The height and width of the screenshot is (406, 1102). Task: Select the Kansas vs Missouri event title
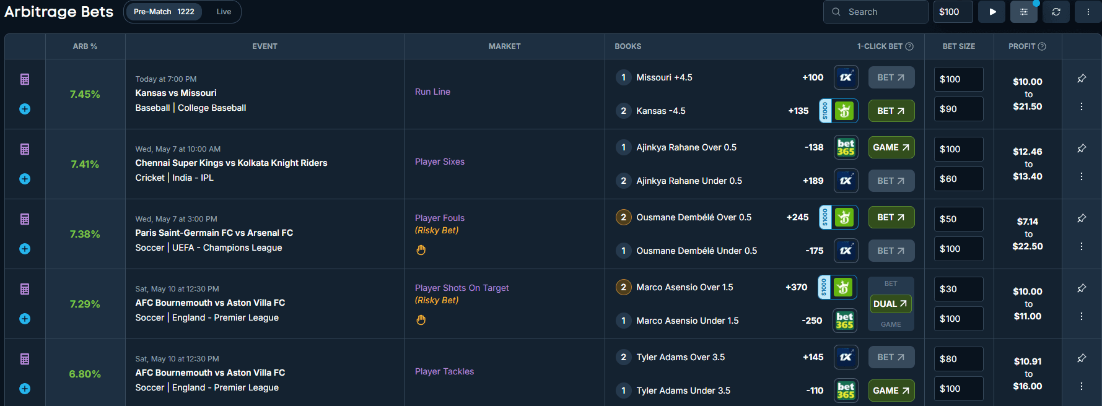176,93
